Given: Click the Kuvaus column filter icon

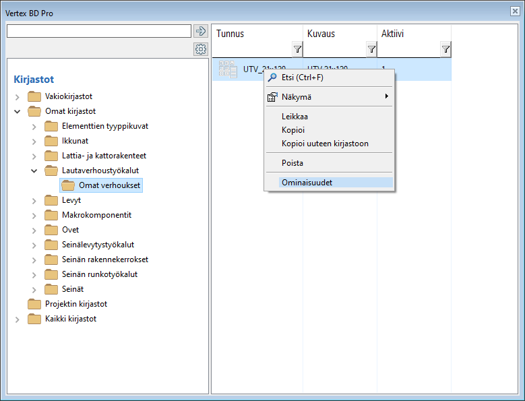Looking at the screenshot, I should [371, 49].
